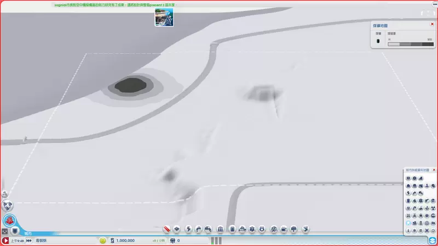This screenshot has height=246, width=438.
Task: Click the coal icon in legend panel
Action: [x=378, y=41]
